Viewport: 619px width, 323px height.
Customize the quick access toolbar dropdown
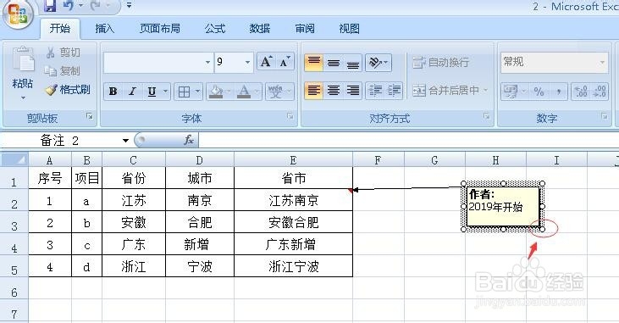129,6
